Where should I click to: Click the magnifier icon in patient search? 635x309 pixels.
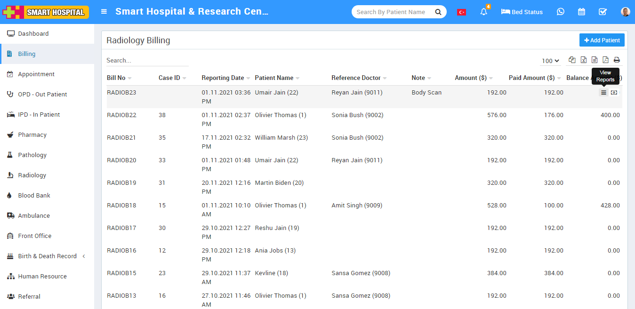438,12
